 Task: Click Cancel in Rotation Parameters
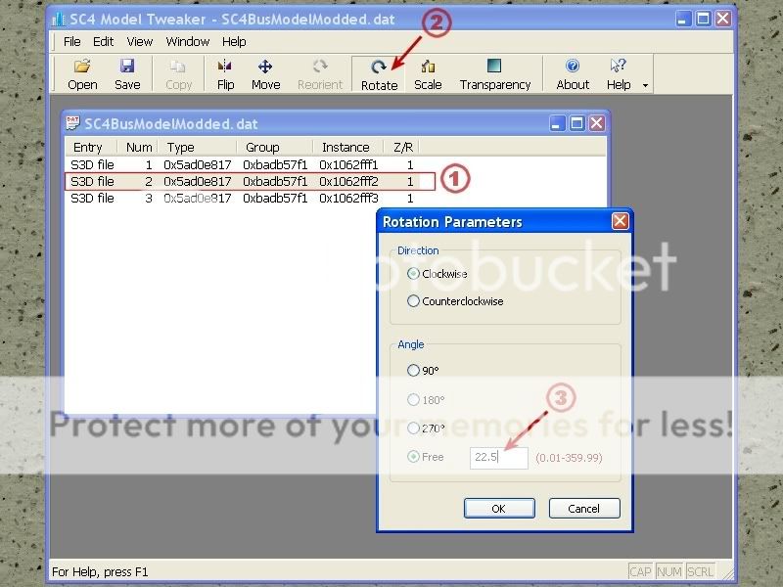click(x=583, y=508)
